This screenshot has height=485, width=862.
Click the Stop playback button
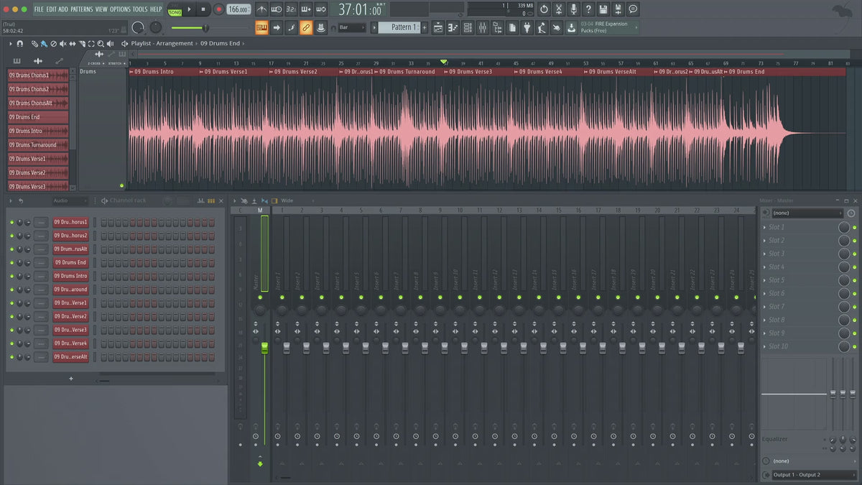coord(203,9)
